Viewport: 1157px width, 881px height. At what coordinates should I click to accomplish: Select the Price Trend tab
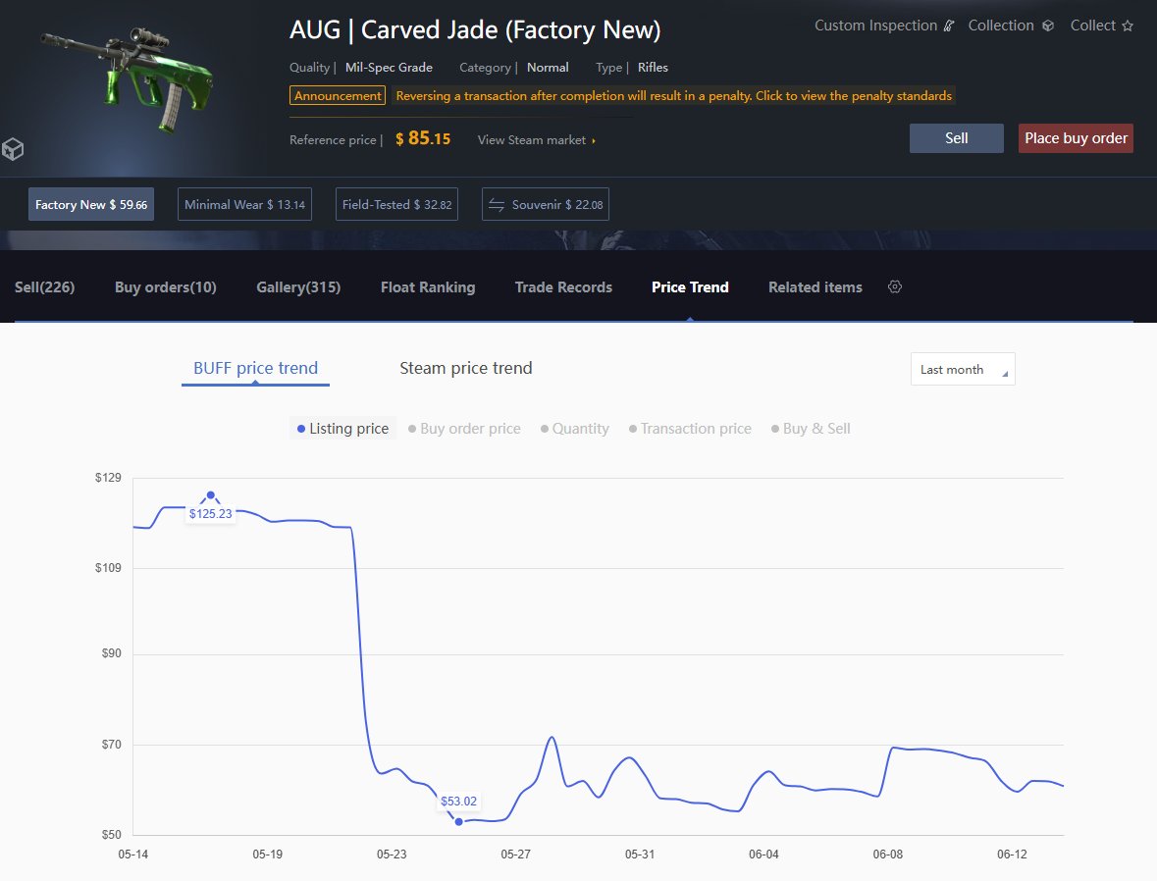coord(690,287)
